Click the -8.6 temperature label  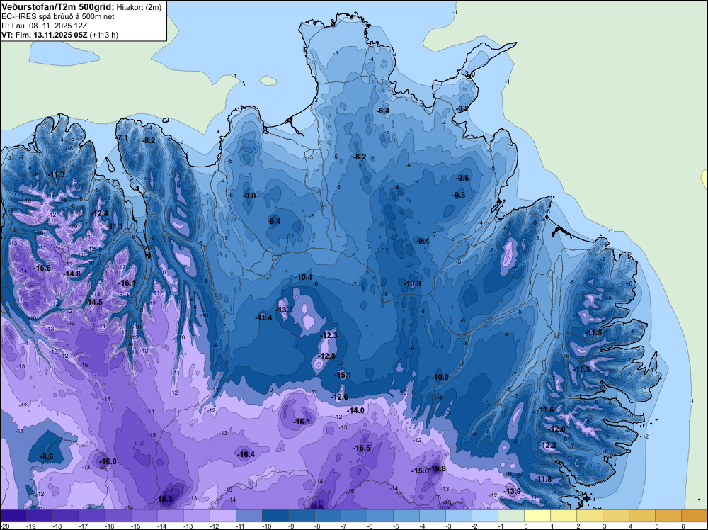pos(47,457)
